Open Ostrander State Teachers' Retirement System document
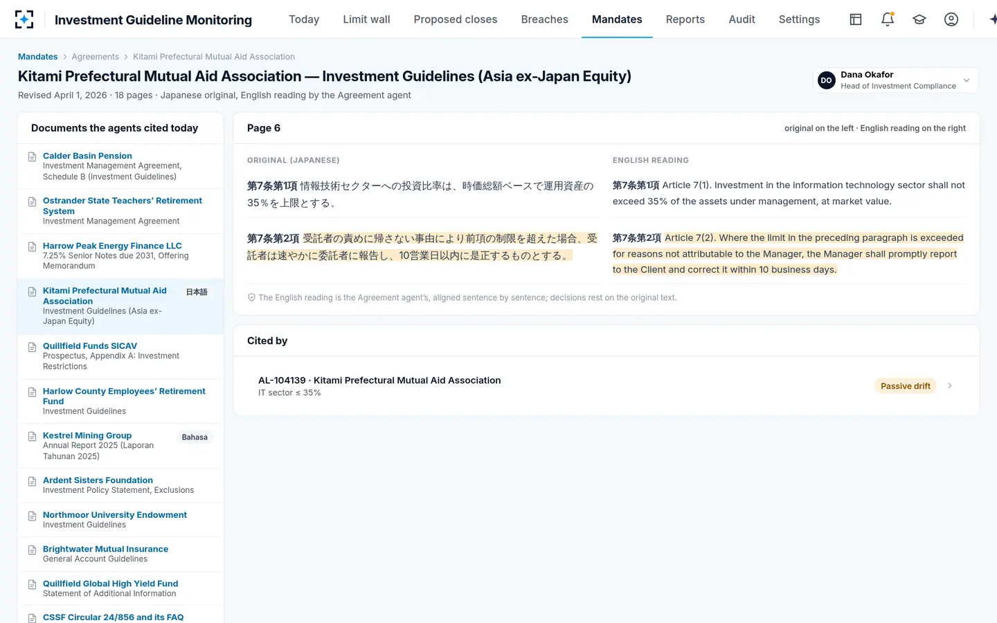 tap(120, 211)
